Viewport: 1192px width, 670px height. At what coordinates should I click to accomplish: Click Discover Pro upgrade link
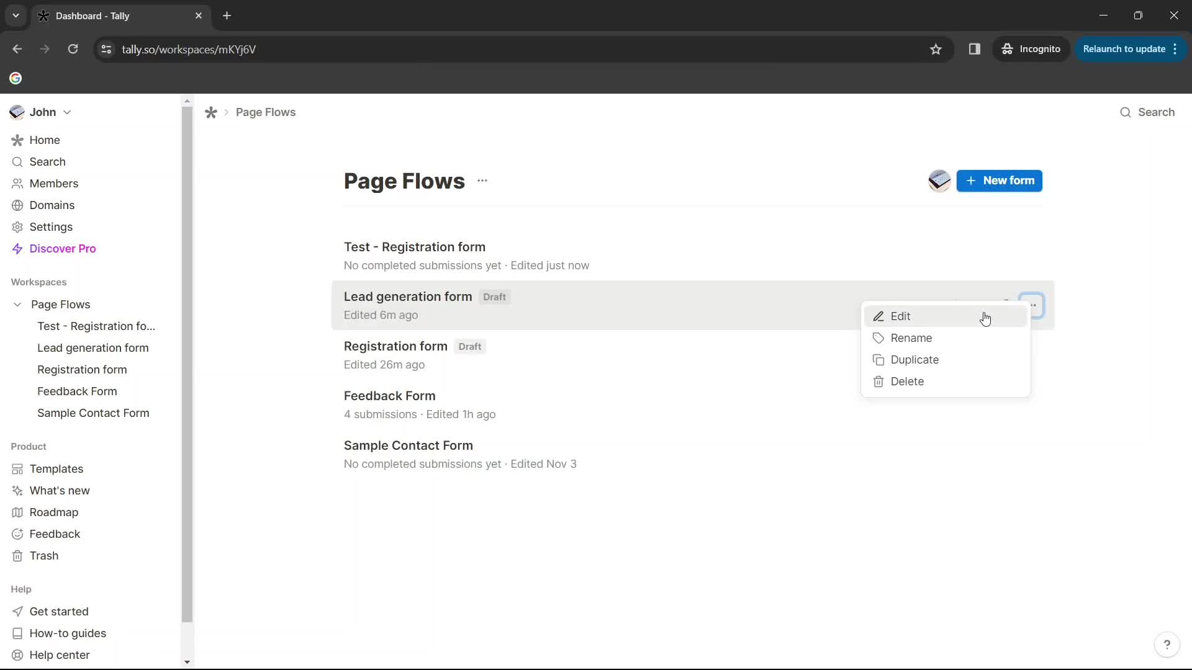[63, 249]
